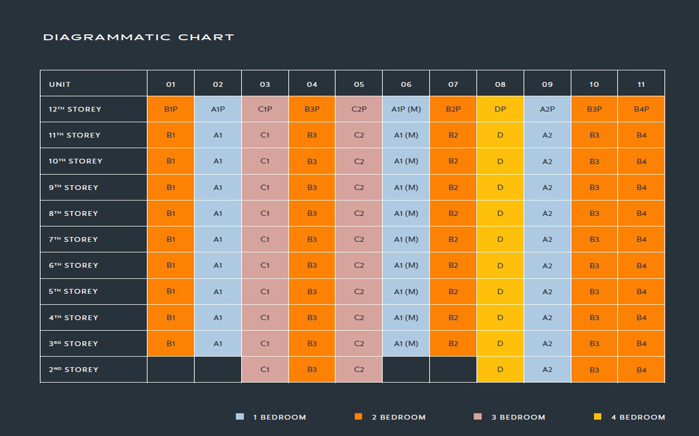Click the pink 3 Bedroom legend swatch
This screenshot has width=699, height=436.
coord(478,417)
